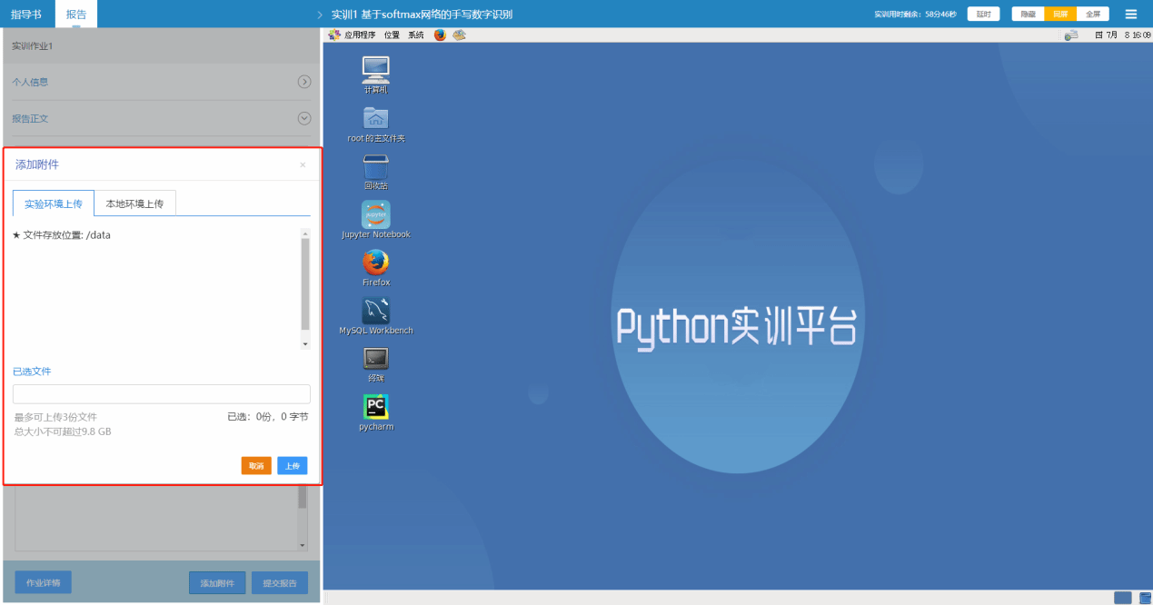
Task: Select the 全屏 view mode
Action: (1093, 14)
